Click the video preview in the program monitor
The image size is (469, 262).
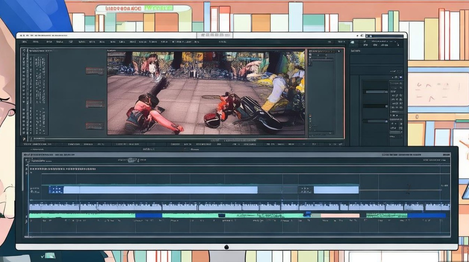206,93
